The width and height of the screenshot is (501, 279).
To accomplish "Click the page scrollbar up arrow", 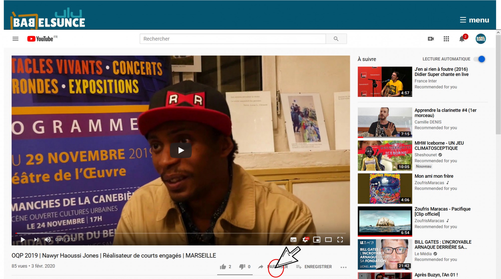I will 498,32.
